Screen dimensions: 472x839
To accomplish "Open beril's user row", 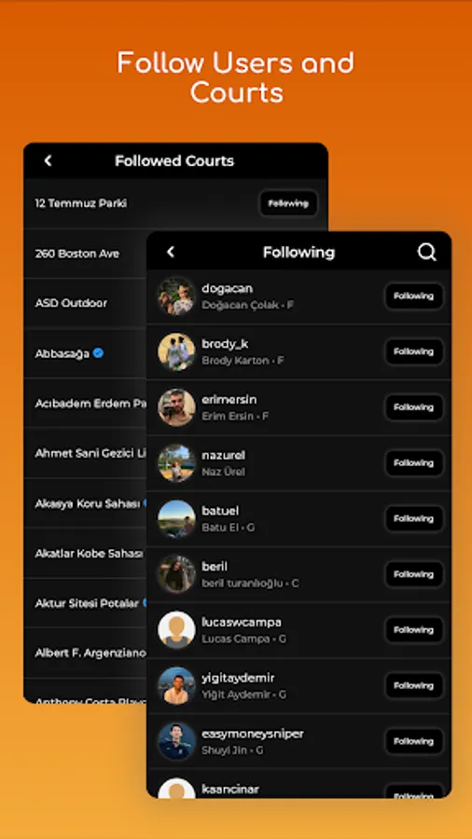I will coord(298,574).
